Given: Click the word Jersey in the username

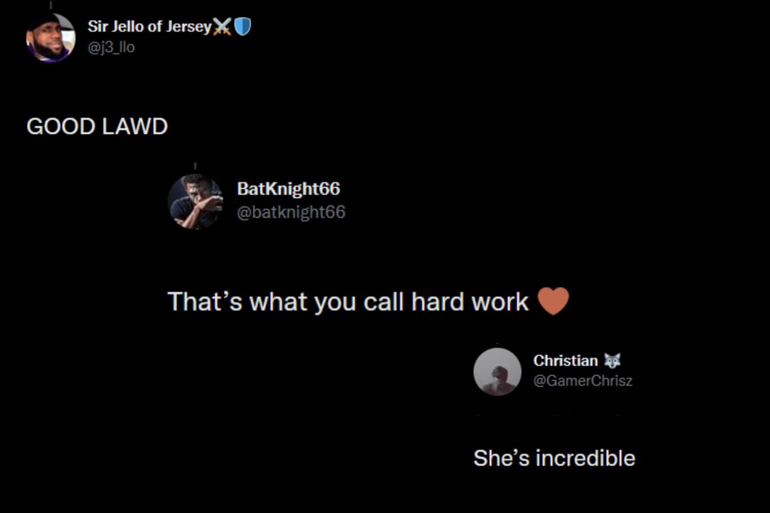Looking at the screenshot, I should (189, 27).
